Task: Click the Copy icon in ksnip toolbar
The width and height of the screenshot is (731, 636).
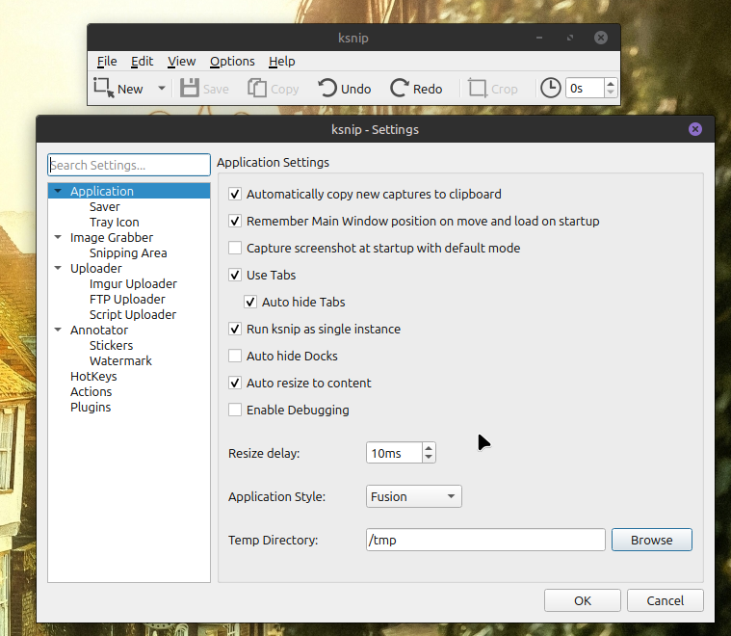Action: click(x=257, y=88)
